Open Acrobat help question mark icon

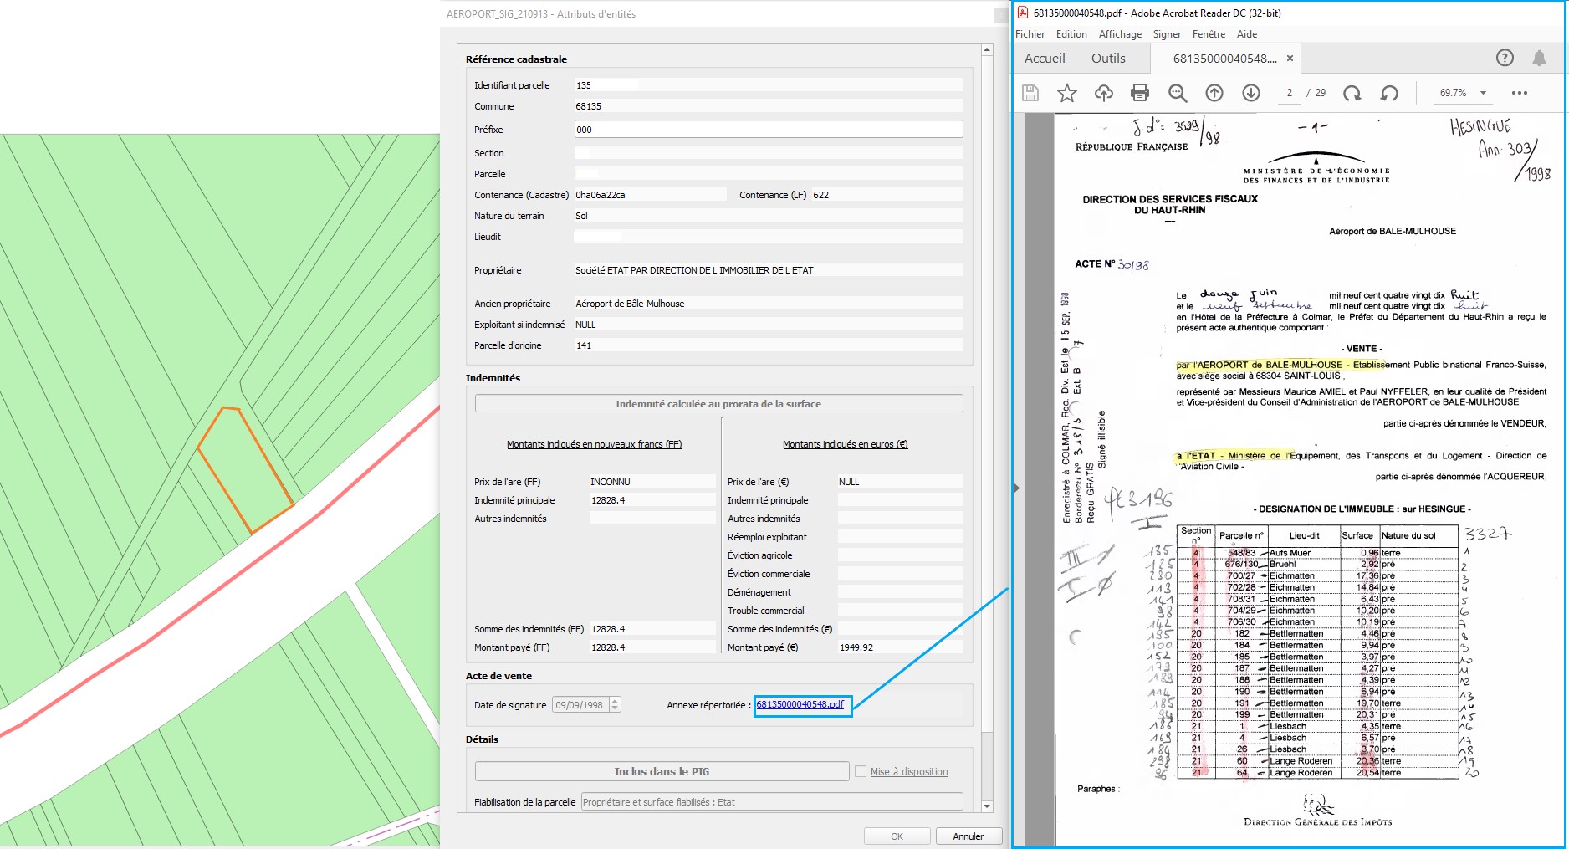click(1505, 58)
